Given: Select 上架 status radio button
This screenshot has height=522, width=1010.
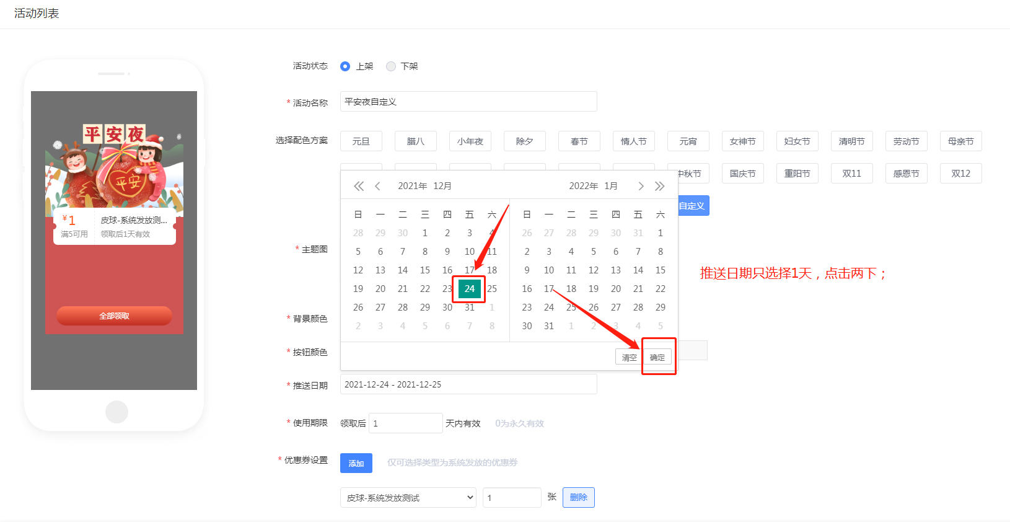Looking at the screenshot, I should point(345,66).
